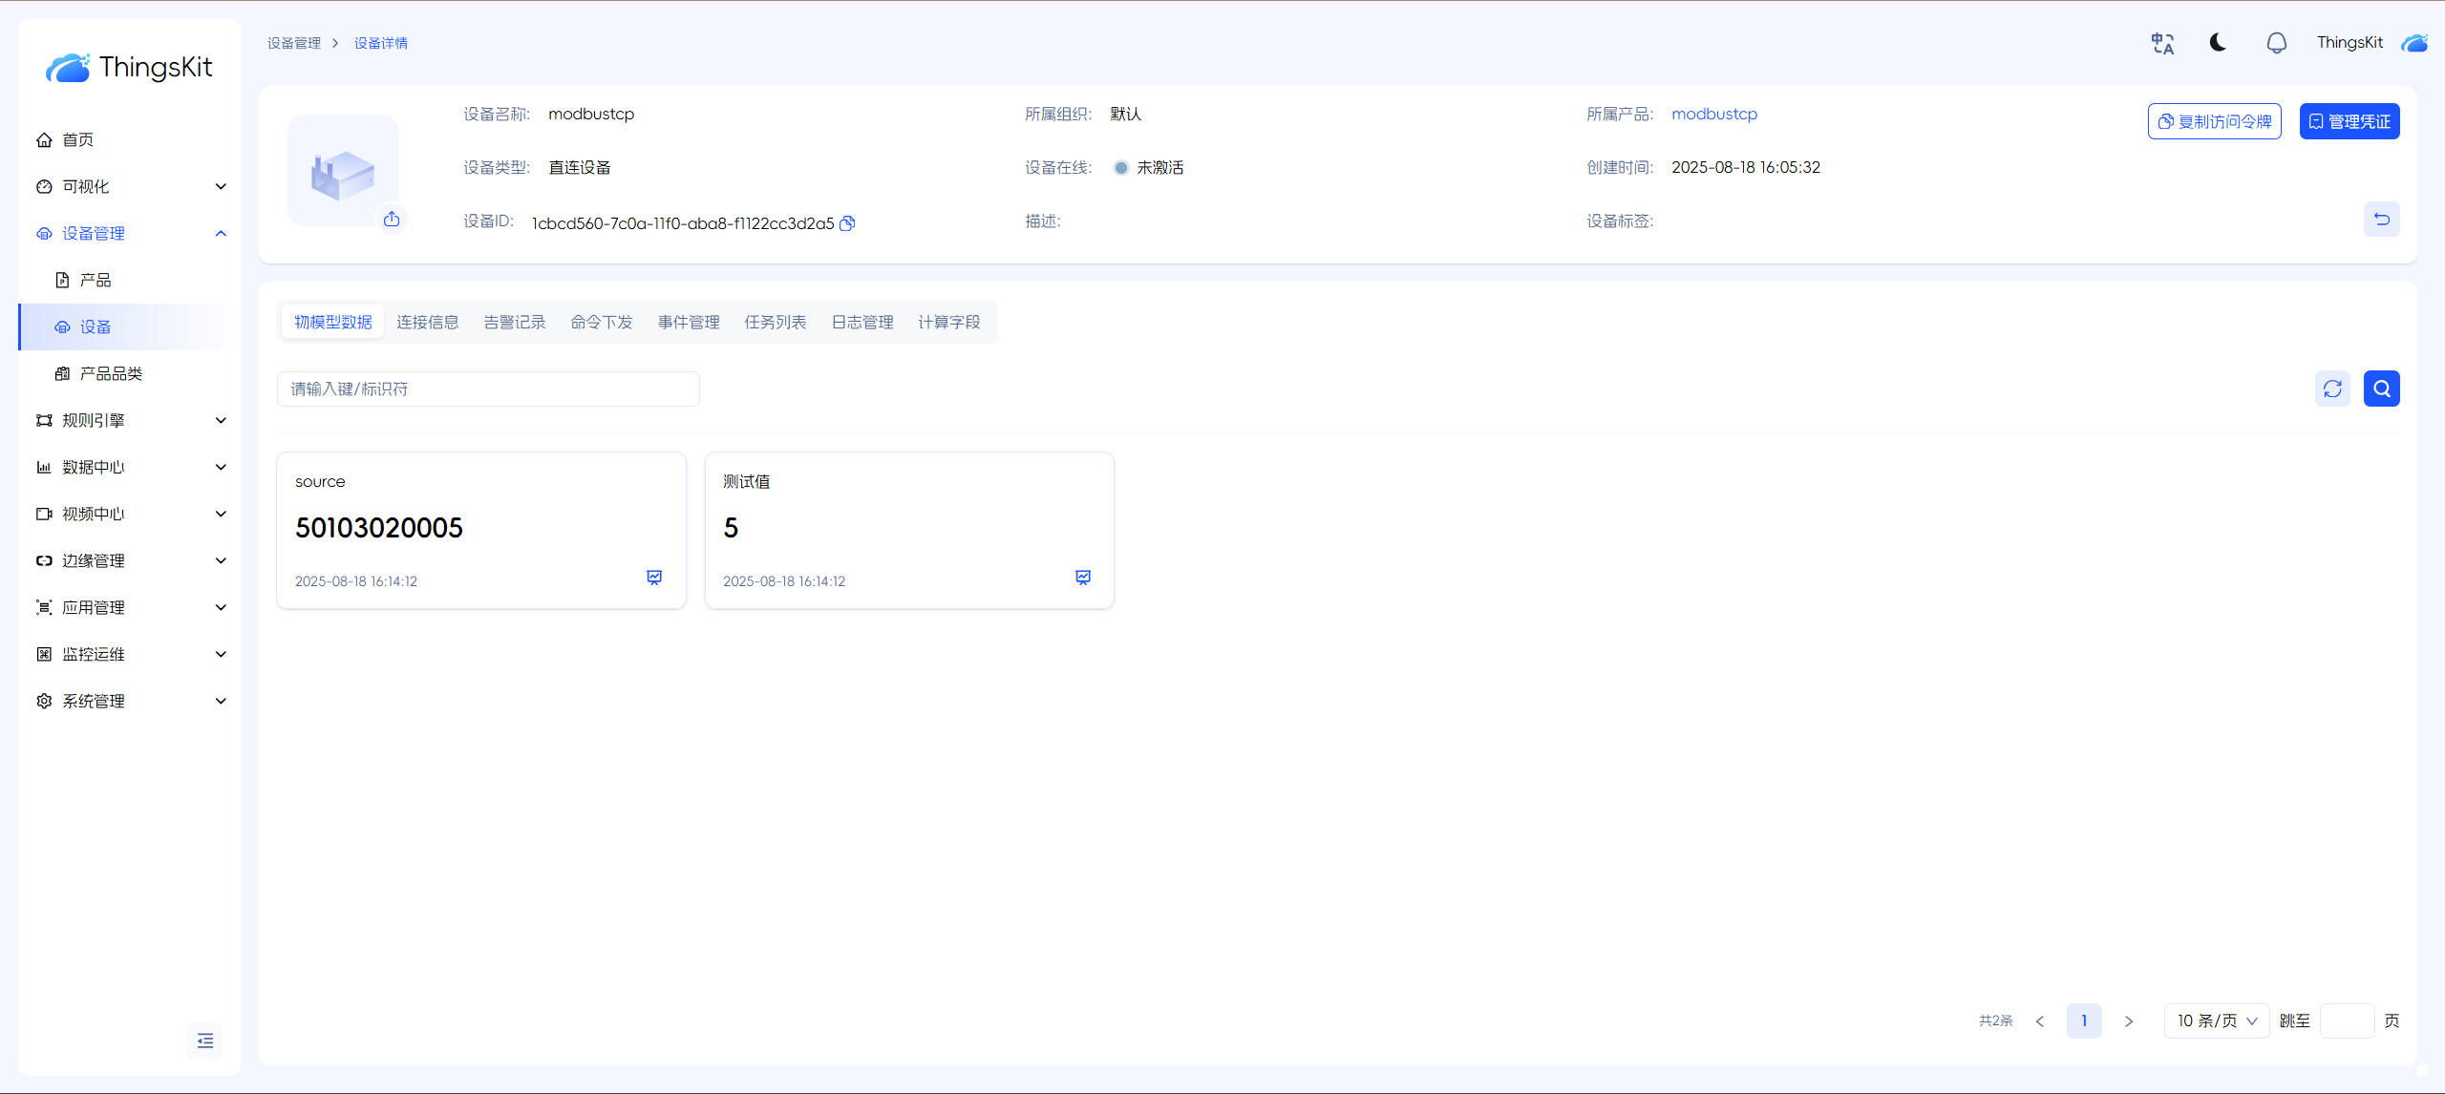
Task: Click the 复制访问令牌 button
Action: point(2214,121)
